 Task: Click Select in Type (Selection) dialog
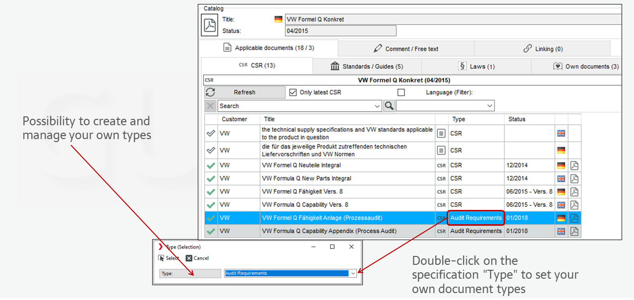pyautogui.click(x=169, y=258)
